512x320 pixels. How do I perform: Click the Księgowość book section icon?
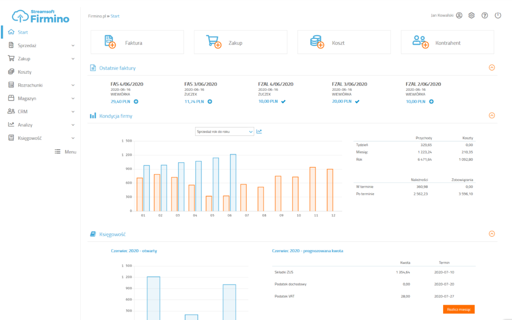[93, 234]
